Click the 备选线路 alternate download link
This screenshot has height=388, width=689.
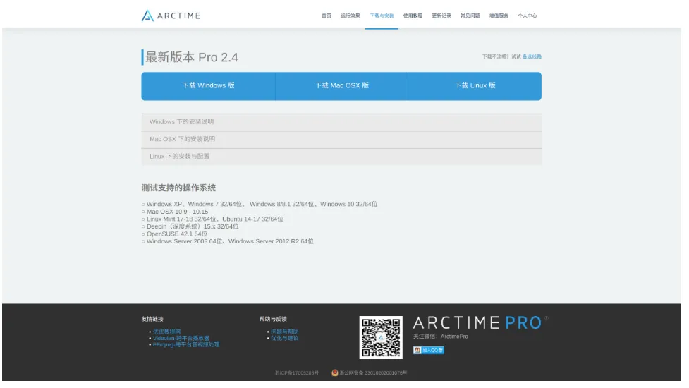(532, 56)
